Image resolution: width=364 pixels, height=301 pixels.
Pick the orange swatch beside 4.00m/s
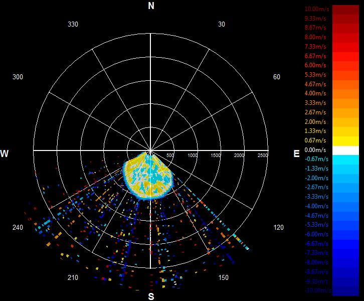(345, 94)
